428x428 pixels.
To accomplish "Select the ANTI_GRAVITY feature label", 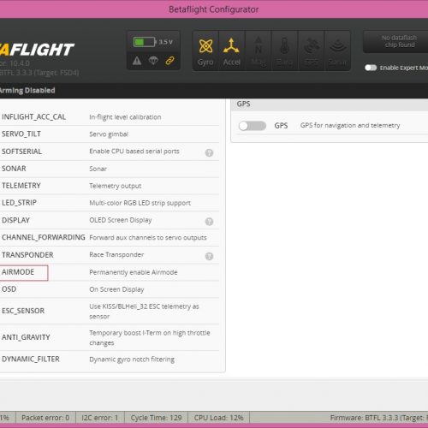I will coord(26,337).
